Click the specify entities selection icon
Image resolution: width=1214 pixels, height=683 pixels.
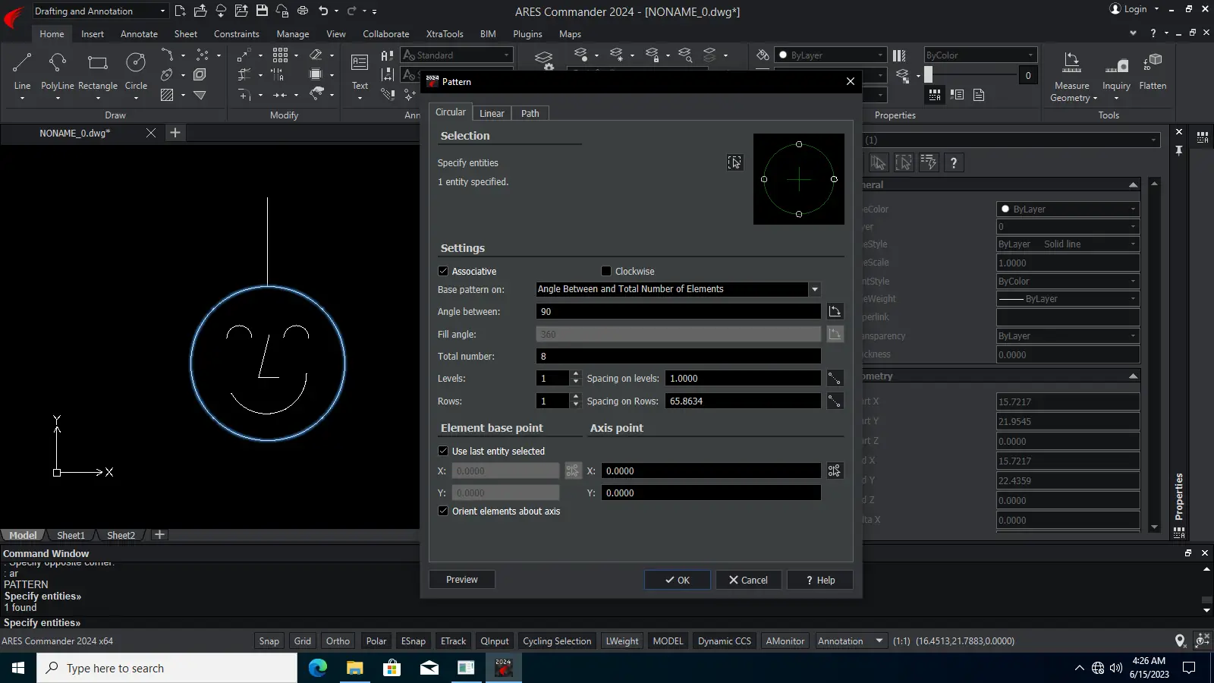(734, 162)
